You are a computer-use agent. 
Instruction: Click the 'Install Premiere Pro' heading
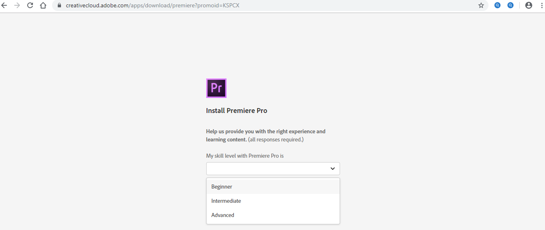coord(237,111)
